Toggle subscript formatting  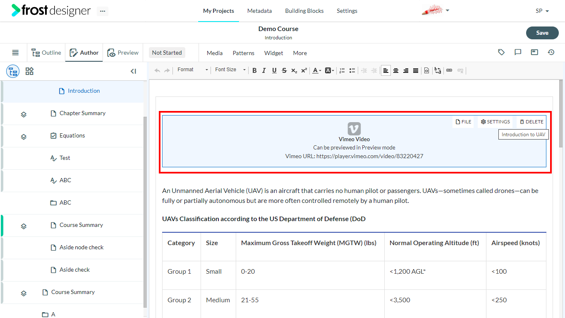pyautogui.click(x=294, y=70)
